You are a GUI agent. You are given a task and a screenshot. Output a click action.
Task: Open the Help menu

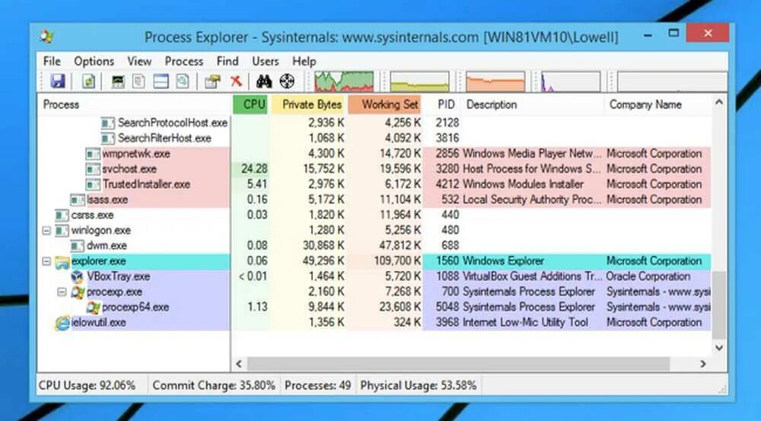[304, 61]
